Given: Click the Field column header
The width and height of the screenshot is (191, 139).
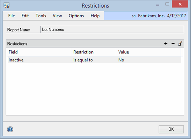Looking at the screenshot, I should (x=39, y=52).
